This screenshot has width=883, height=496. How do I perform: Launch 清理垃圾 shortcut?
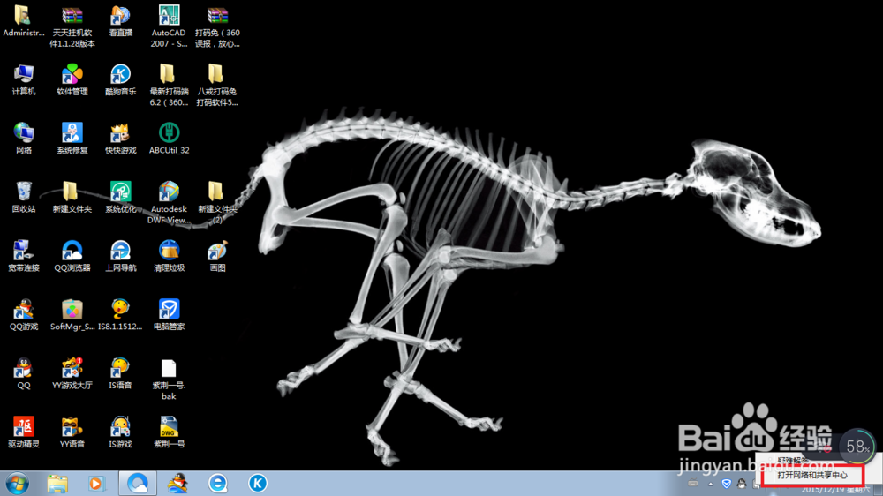click(169, 256)
